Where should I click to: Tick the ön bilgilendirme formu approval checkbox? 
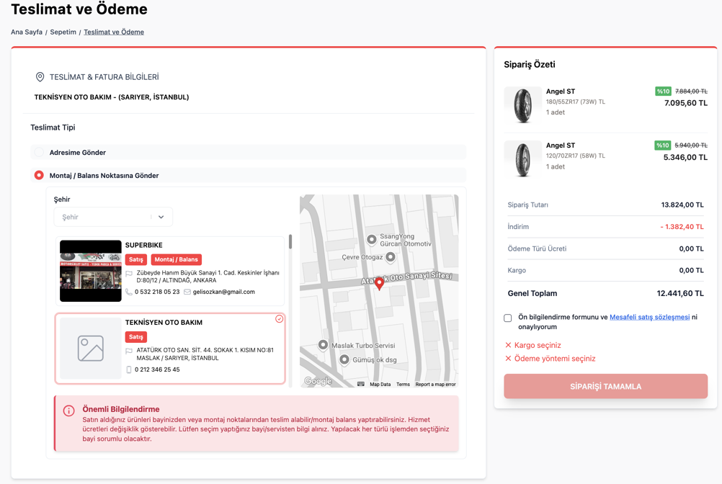pyautogui.click(x=508, y=318)
